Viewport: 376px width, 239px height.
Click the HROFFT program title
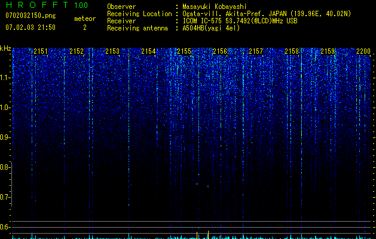[x=37, y=5]
